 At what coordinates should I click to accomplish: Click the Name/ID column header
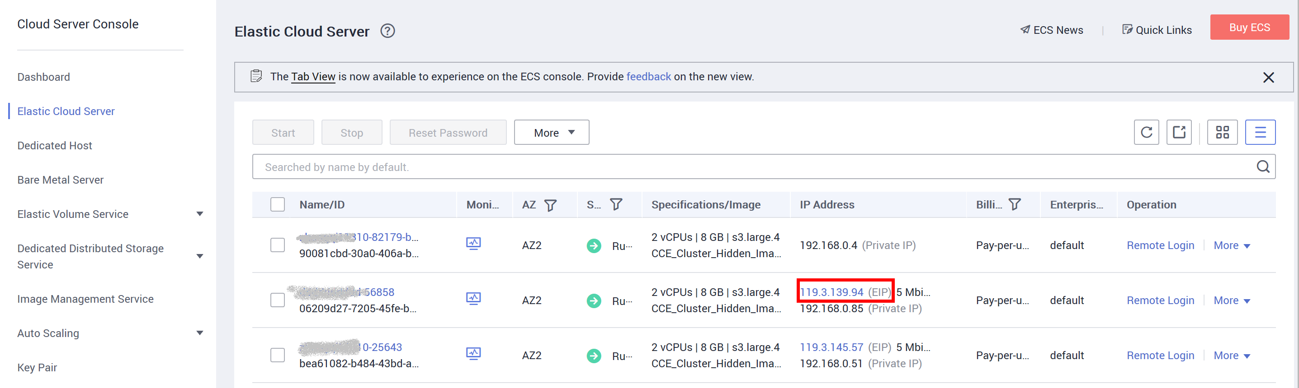click(x=322, y=205)
